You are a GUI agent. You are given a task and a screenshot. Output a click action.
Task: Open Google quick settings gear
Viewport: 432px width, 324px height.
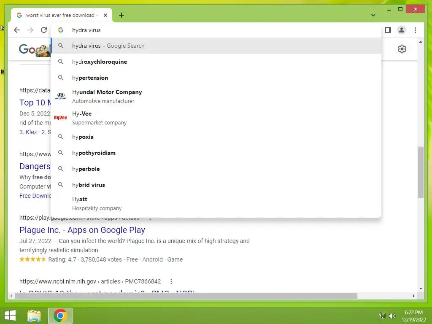402,49
